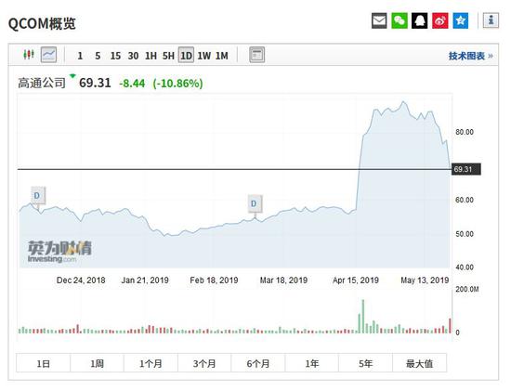The width and height of the screenshot is (511, 391).
Task: Click the May 13, 2019 date label
Action: click(x=425, y=280)
